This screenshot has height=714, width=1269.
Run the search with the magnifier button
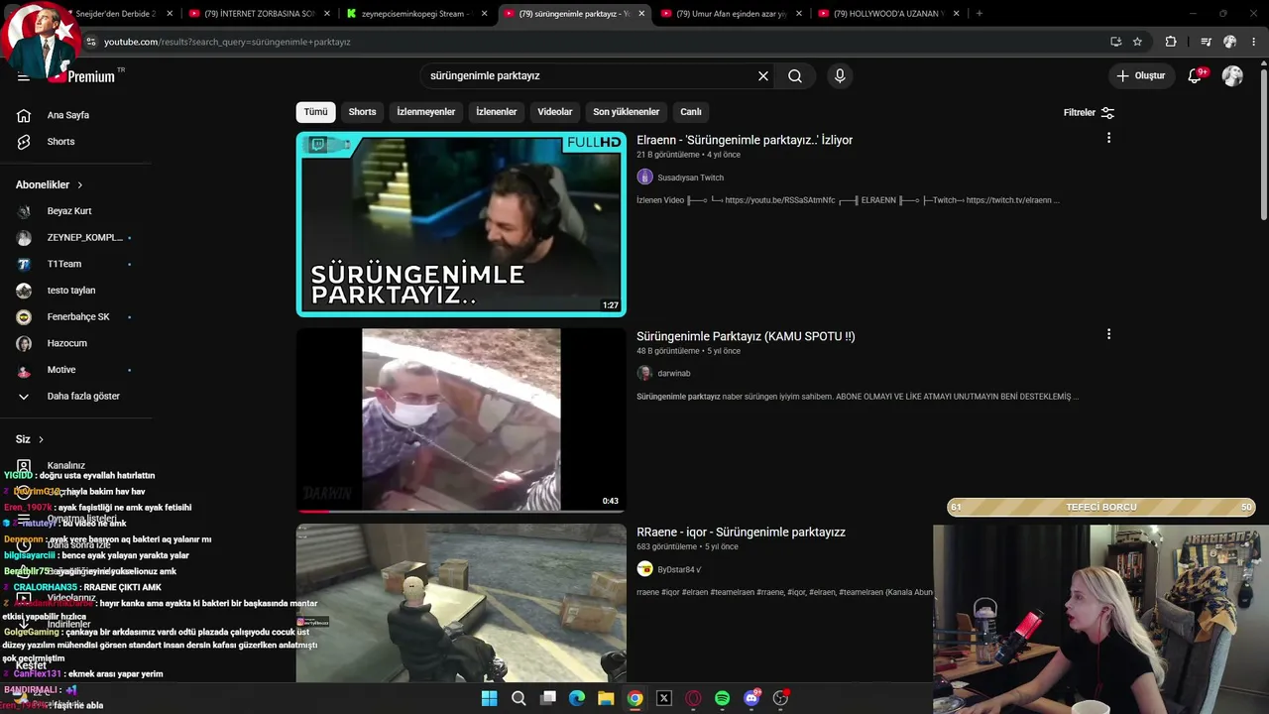795,76
